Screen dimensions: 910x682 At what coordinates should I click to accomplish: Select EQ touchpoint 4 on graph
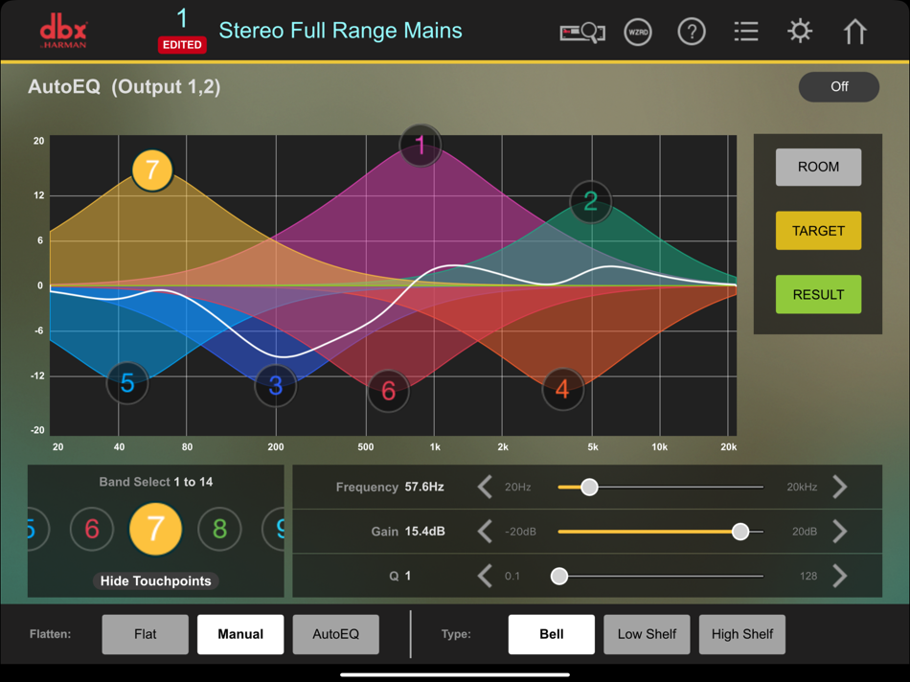[562, 389]
